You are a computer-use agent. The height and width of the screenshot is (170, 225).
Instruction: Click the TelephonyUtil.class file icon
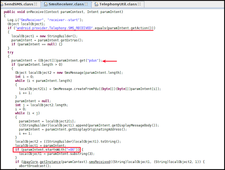tap(96, 4)
